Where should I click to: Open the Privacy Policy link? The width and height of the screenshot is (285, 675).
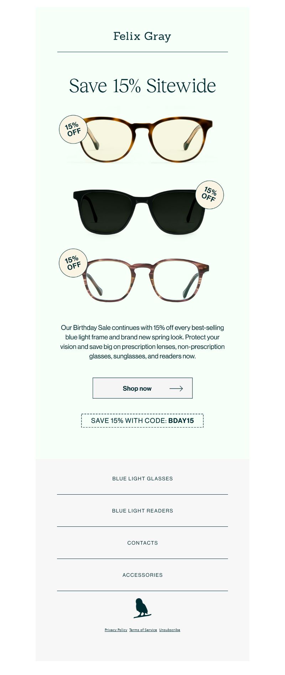point(116,630)
